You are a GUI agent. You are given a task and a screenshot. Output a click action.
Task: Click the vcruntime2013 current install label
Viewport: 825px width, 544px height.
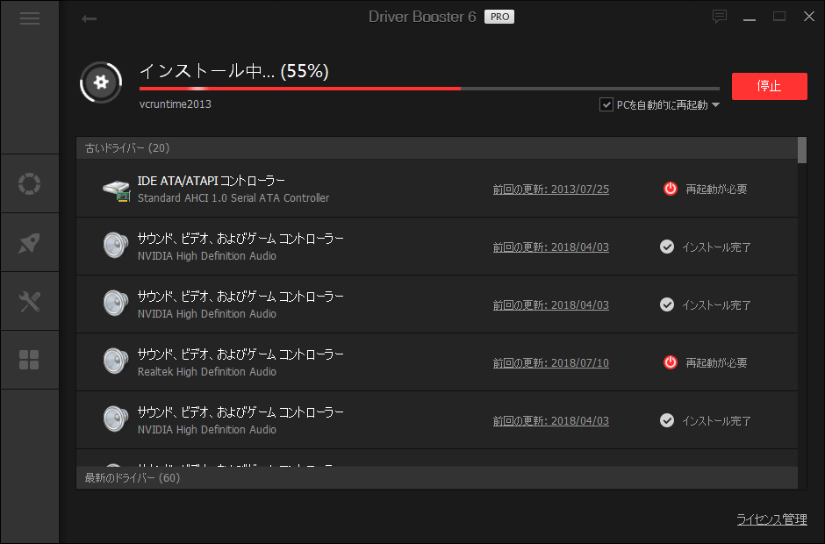[176, 104]
